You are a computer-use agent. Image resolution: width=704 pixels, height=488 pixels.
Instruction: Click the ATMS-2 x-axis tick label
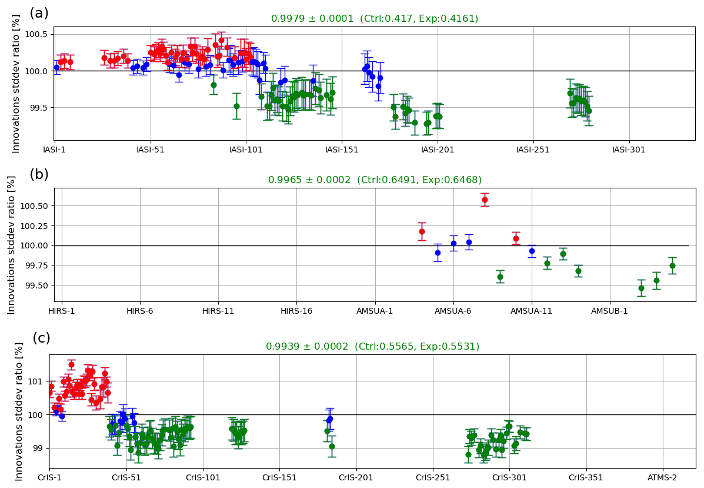[x=663, y=477]
